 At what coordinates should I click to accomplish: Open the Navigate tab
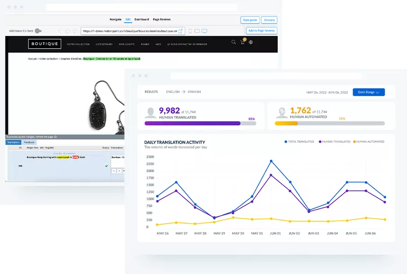[x=115, y=19]
